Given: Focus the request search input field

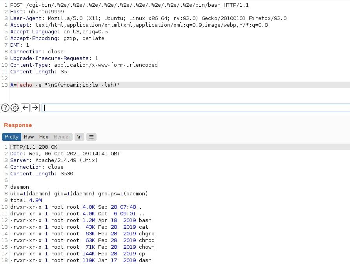Looking at the screenshot, I should [196, 108].
